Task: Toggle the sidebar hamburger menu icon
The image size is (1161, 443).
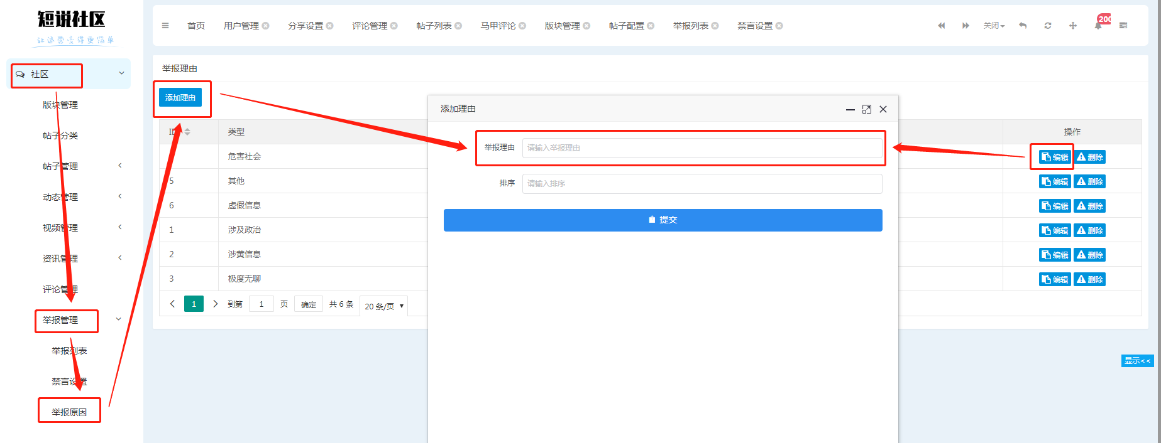Action: pos(165,26)
